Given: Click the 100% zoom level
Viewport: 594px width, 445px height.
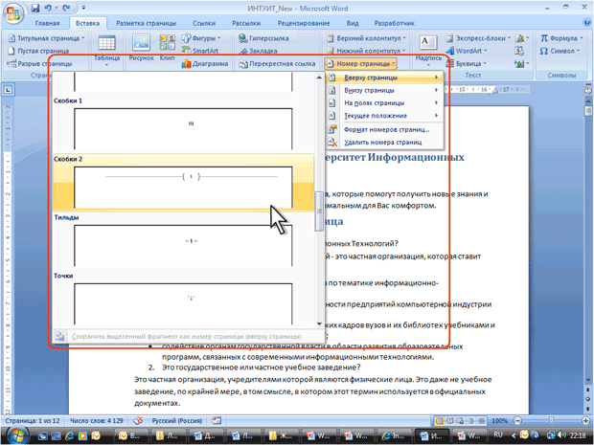Looking at the screenshot, I should [500, 421].
